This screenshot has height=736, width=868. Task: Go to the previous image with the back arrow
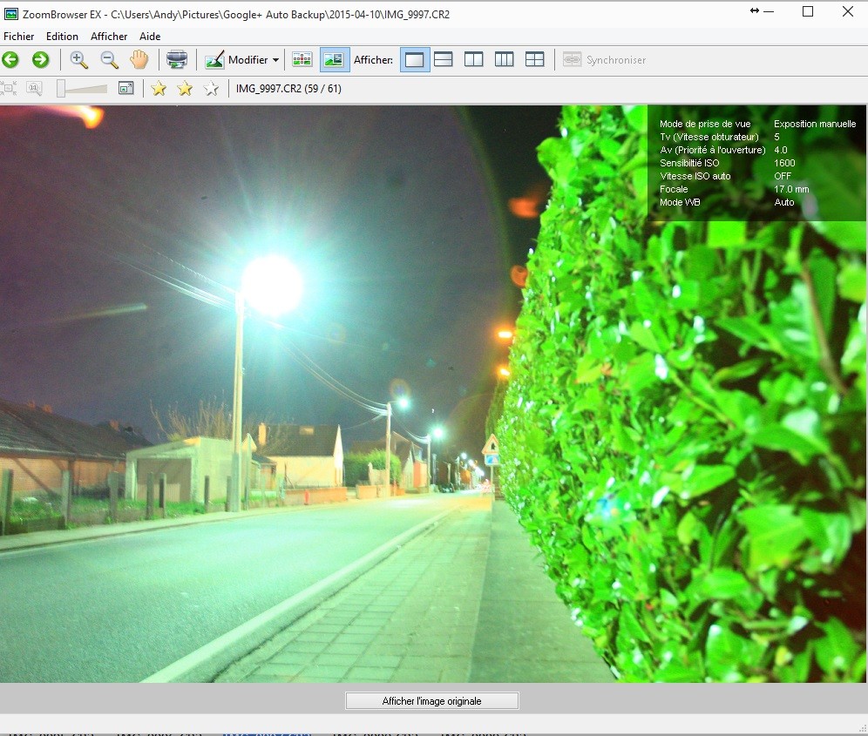coord(10,60)
